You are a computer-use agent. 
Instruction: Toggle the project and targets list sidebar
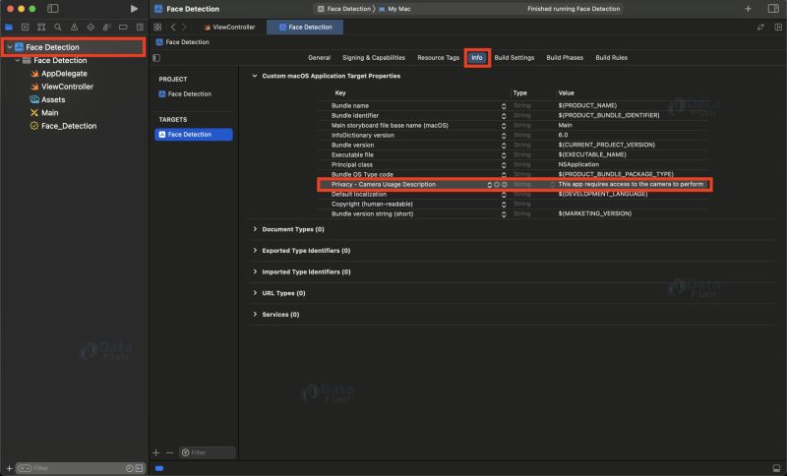tap(156, 58)
